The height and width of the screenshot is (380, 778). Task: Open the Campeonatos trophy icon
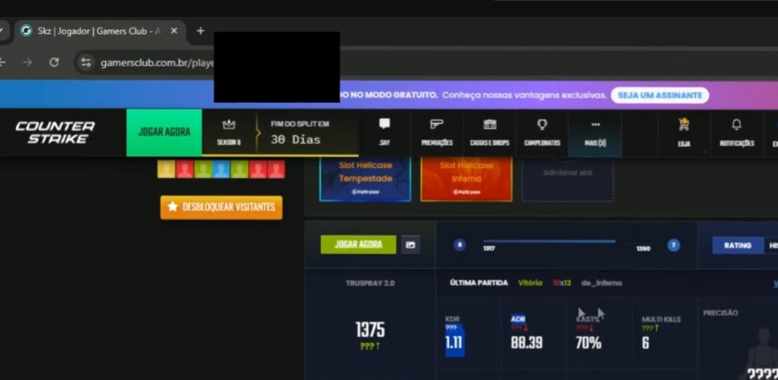click(542, 132)
